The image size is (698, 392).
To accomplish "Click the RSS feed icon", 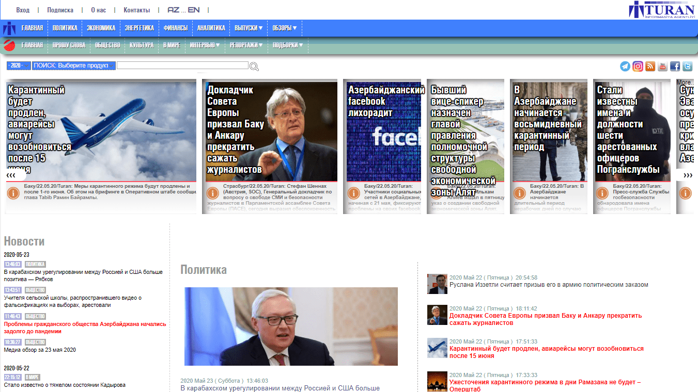I will pos(650,66).
